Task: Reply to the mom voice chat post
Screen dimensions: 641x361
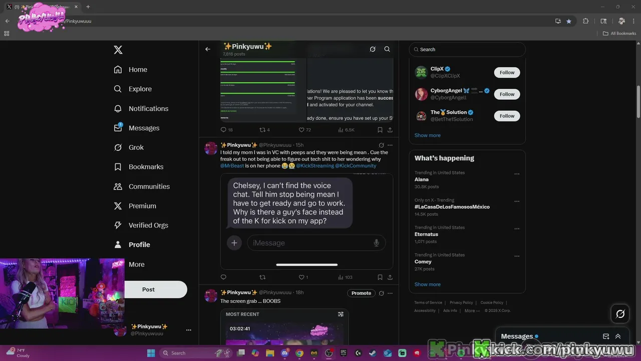Action: [x=223, y=277]
